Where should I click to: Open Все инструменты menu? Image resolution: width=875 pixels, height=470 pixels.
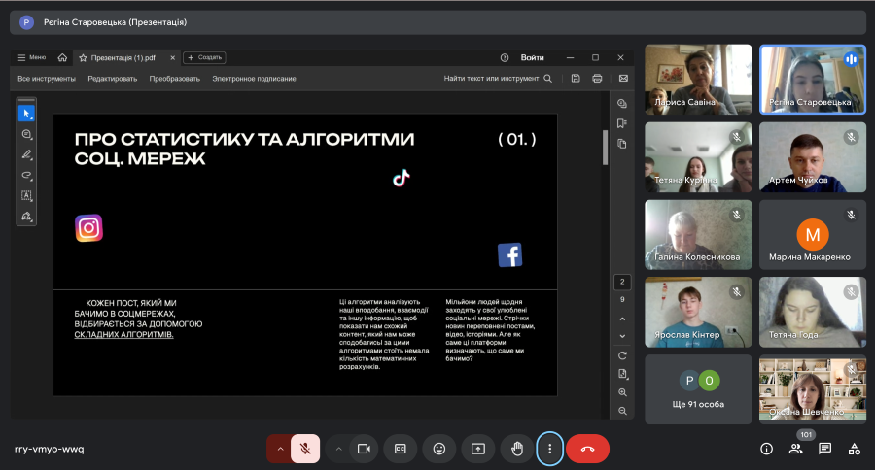47,79
